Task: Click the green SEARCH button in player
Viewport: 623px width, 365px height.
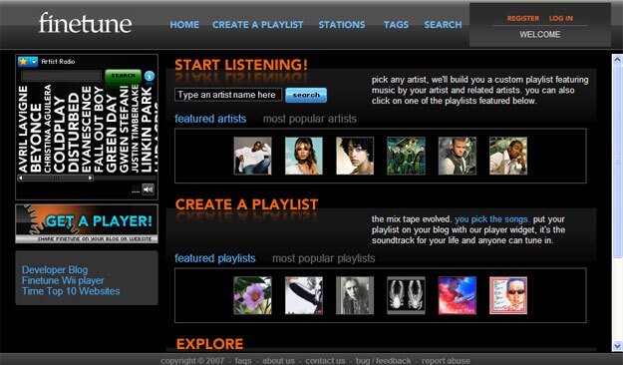Action: pyautogui.click(x=123, y=76)
